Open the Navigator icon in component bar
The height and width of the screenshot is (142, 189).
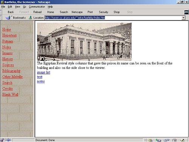click(150, 140)
